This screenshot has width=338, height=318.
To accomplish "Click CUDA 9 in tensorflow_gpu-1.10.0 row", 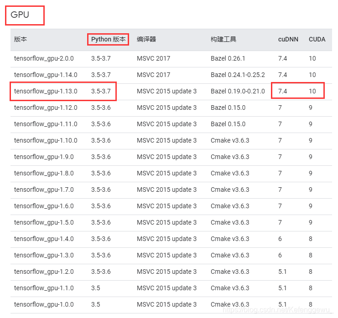I will point(311,140).
